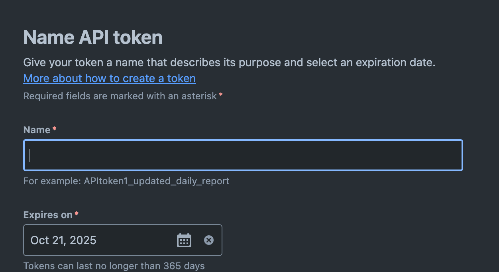Place cursor at the text caret in Name
Screen dimensions: 499x272
pos(29,155)
